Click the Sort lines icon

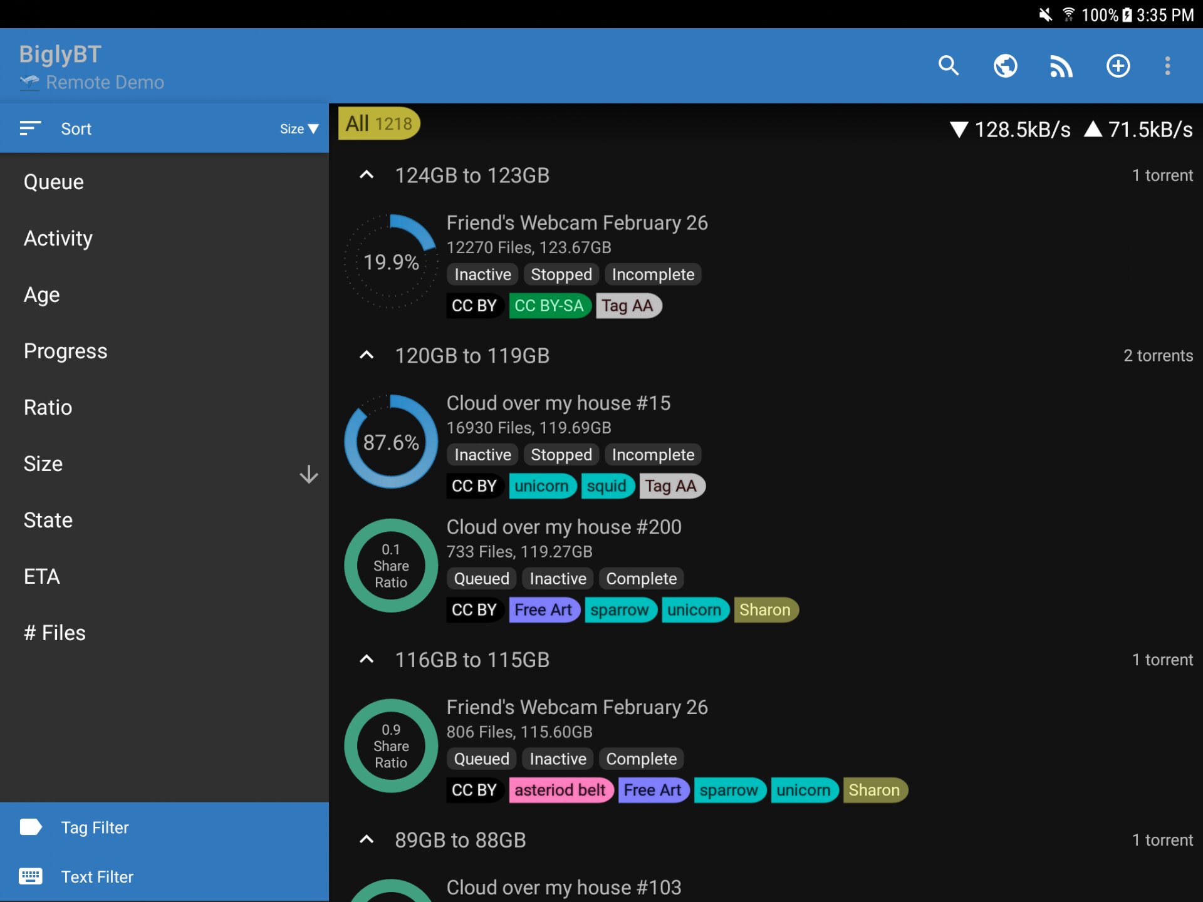30,128
